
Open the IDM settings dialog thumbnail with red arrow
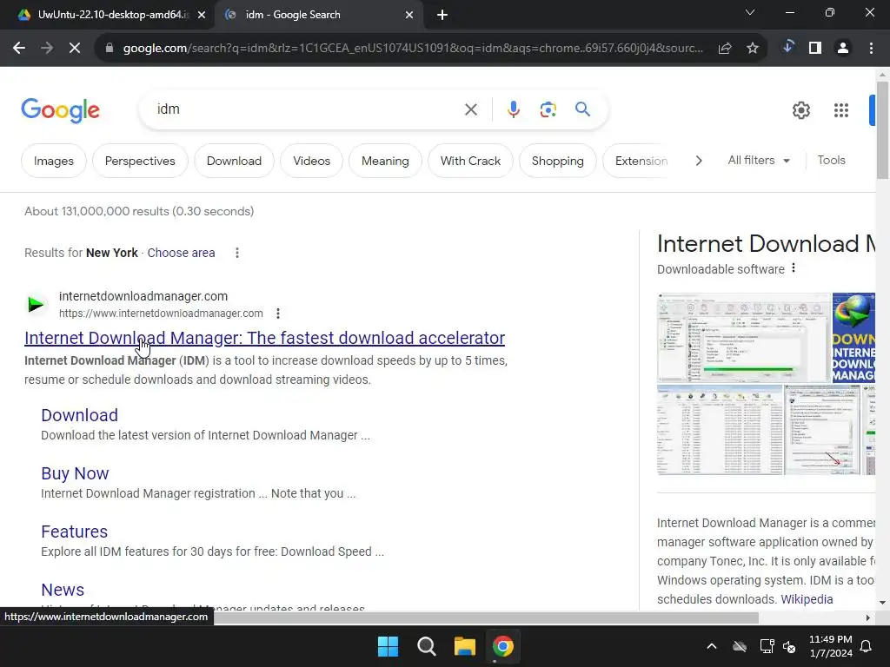(822, 430)
